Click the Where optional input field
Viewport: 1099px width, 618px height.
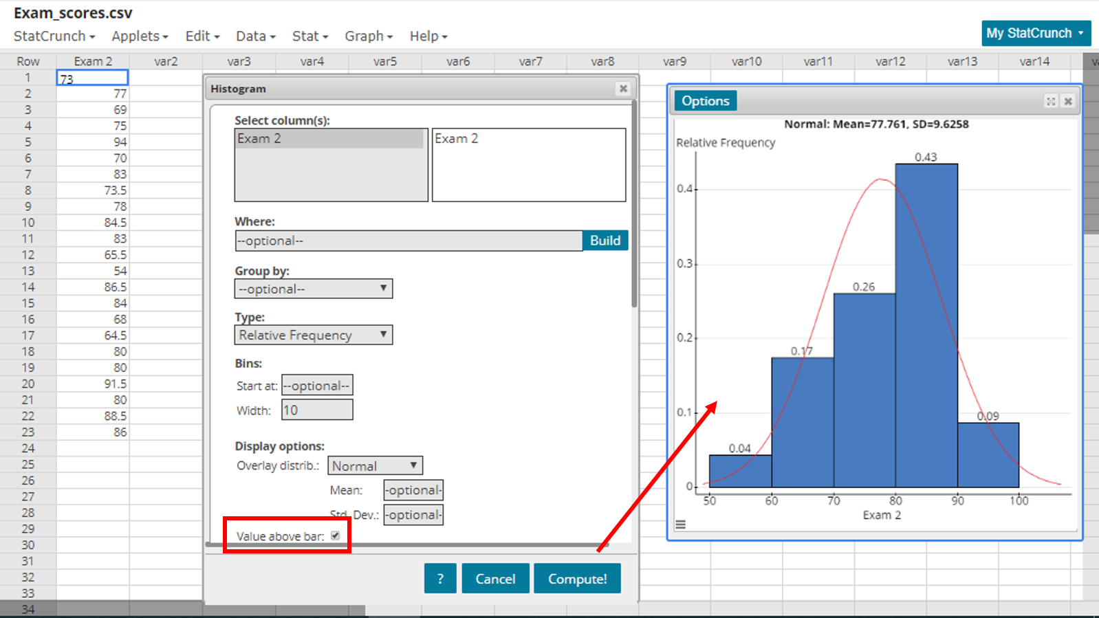click(409, 241)
